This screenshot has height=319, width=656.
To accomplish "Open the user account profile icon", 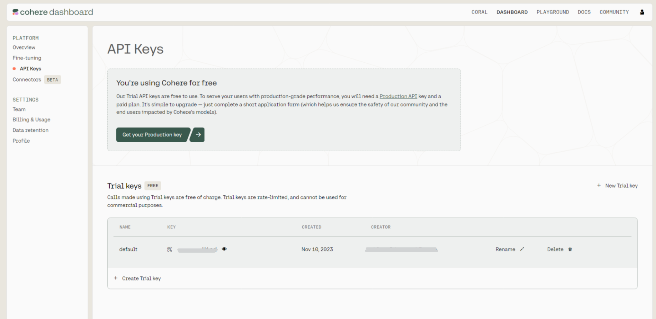I will click(642, 12).
